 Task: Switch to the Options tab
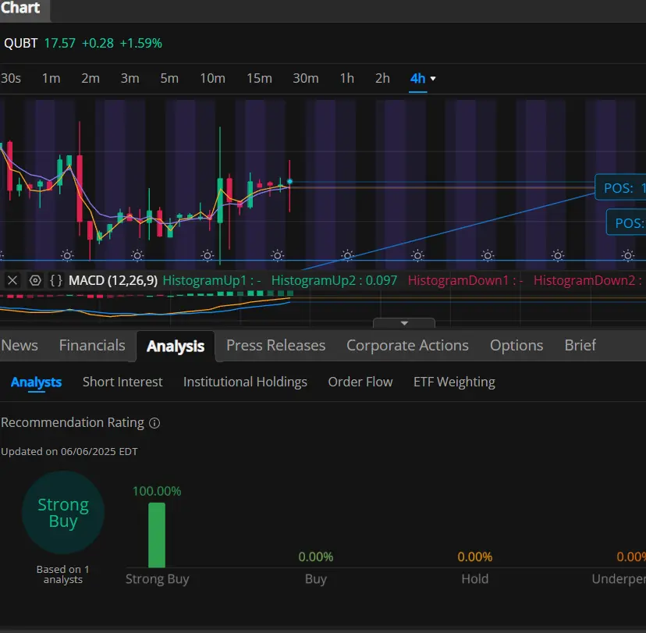pyautogui.click(x=516, y=345)
